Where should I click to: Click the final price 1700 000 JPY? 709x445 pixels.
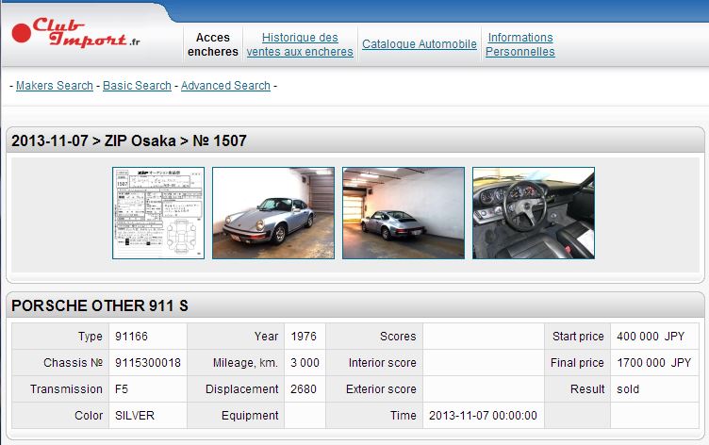pos(654,363)
